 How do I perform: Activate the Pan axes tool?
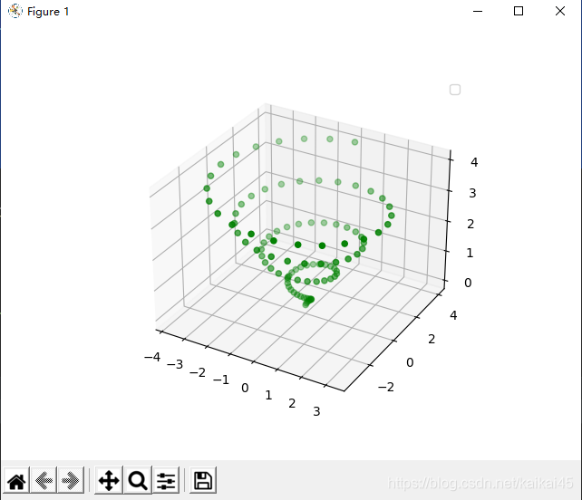tap(109, 481)
